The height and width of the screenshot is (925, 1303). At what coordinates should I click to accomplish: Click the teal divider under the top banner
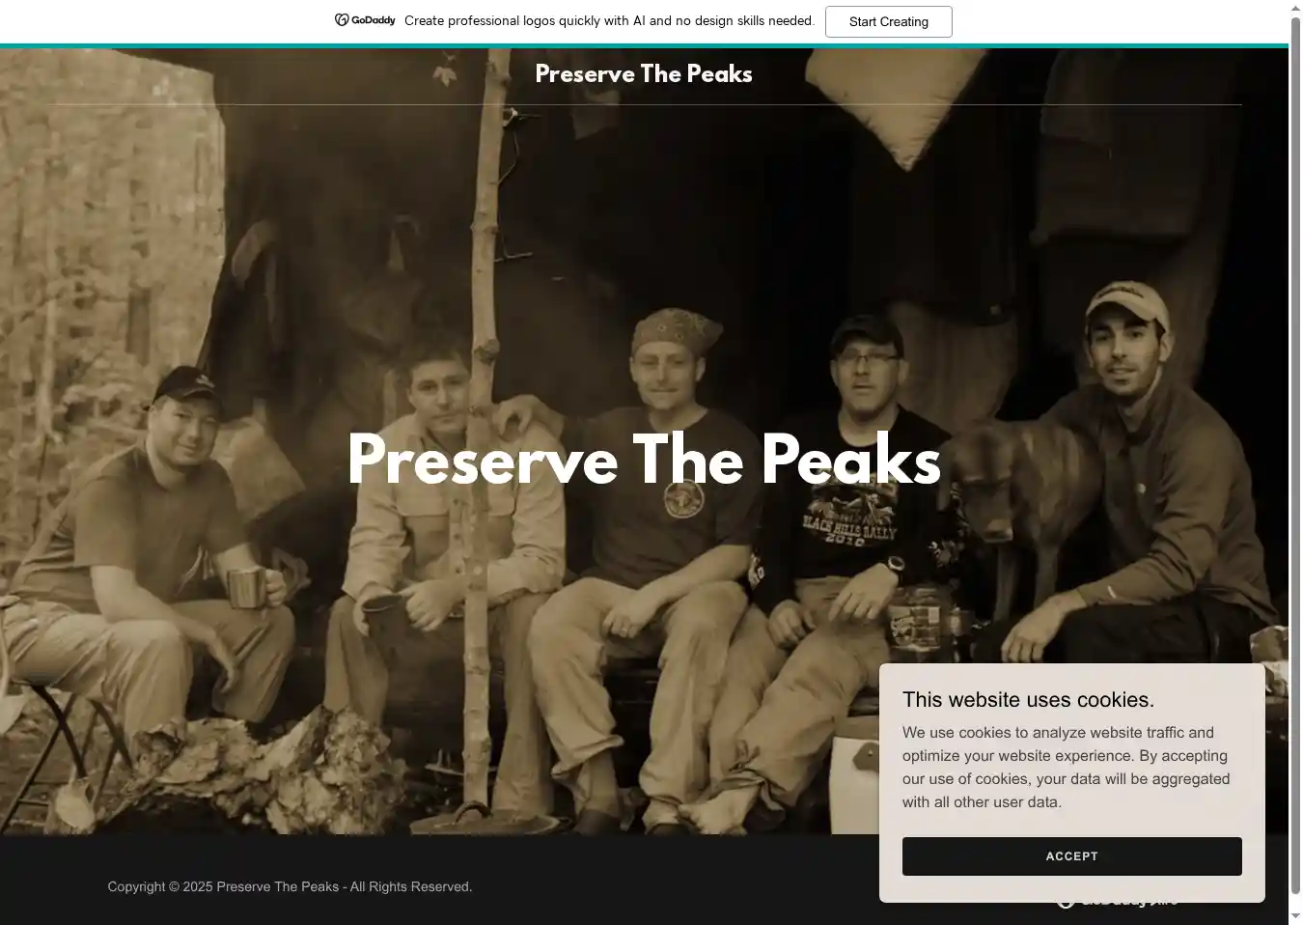[644, 45]
